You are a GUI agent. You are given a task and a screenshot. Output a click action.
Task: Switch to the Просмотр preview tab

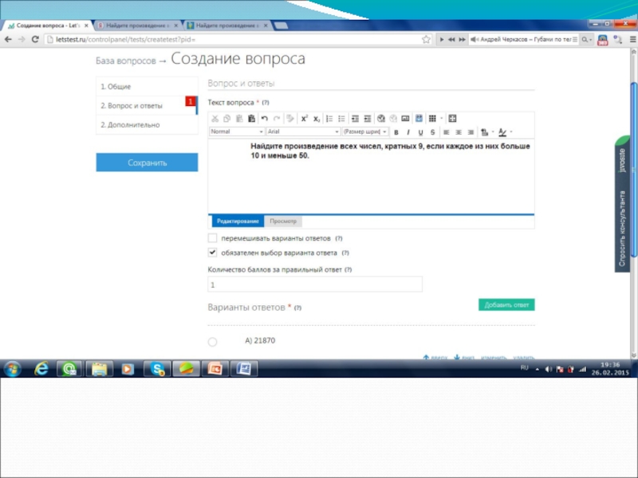pyautogui.click(x=283, y=221)
